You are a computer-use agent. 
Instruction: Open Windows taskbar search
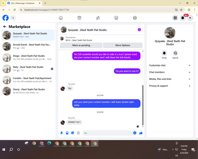[11, 149]
